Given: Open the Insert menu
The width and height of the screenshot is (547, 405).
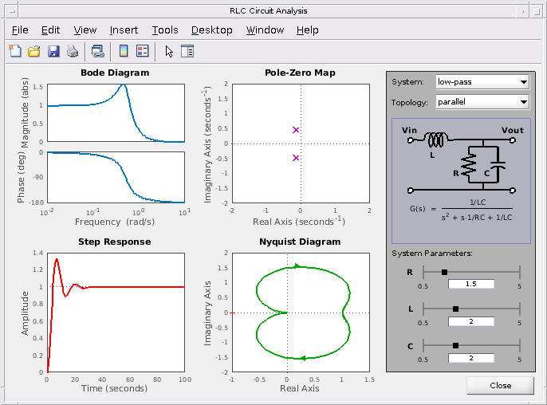Looking at the screenshot, I should click(x=124, y=30).
